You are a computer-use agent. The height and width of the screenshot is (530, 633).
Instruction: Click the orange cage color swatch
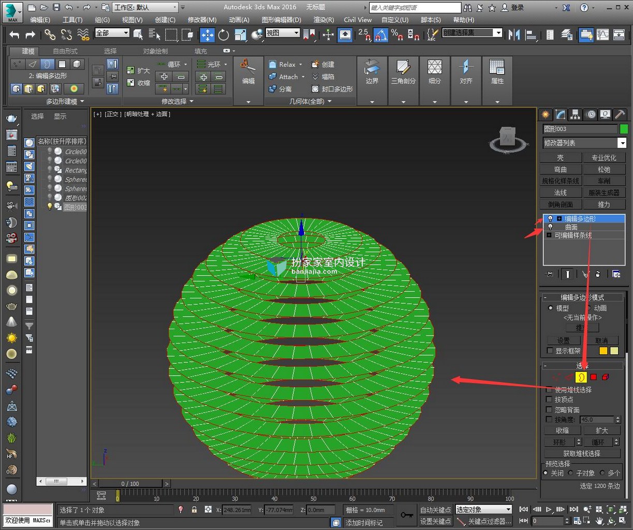[x=603, y=351]
